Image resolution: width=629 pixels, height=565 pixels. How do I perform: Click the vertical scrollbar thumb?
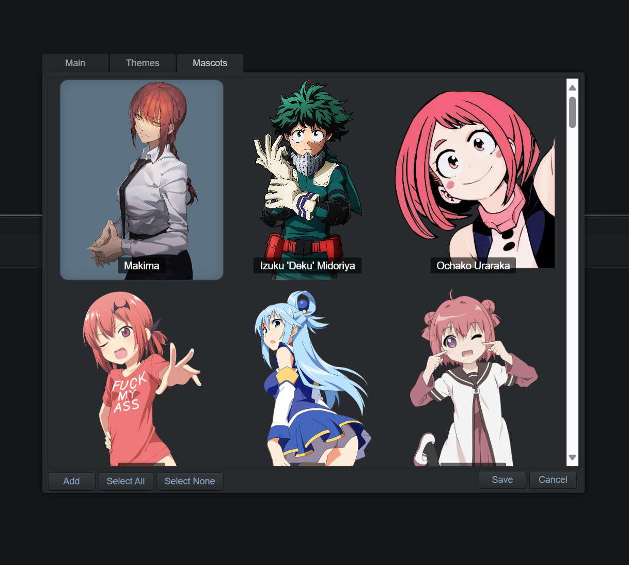[572, 112]
